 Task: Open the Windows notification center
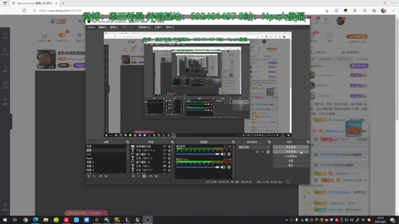click(393, 220)
